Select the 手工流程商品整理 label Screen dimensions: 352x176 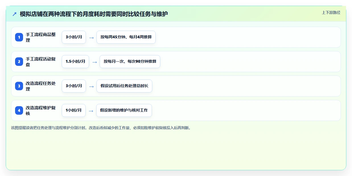pos(41,37)
